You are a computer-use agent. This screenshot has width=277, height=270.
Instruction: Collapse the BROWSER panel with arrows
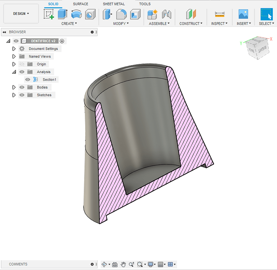click(4, 32)
